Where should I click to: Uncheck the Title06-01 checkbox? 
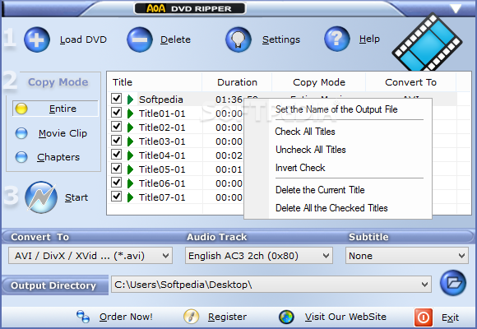[x=116, y=183]
